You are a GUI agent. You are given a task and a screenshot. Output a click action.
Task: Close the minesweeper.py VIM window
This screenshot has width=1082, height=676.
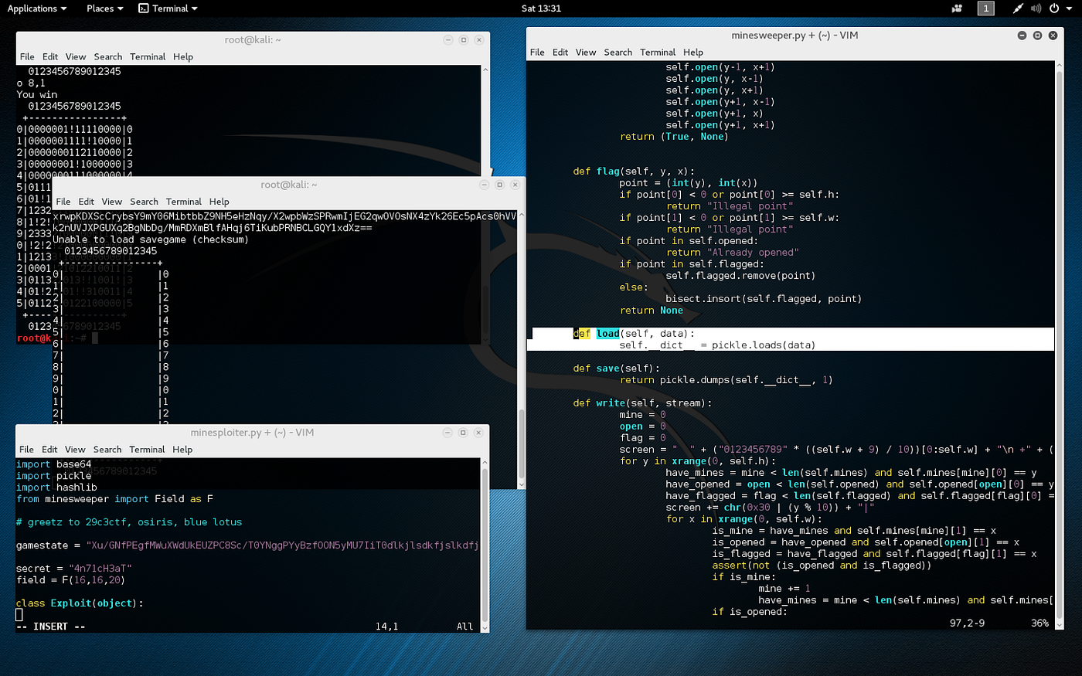coord(1053,36)
